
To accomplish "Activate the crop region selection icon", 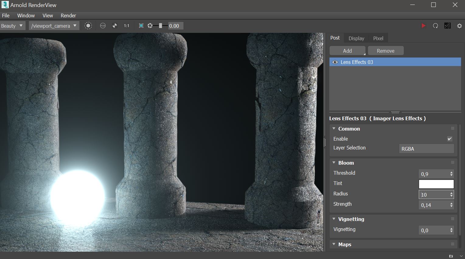I will [141, 26].
